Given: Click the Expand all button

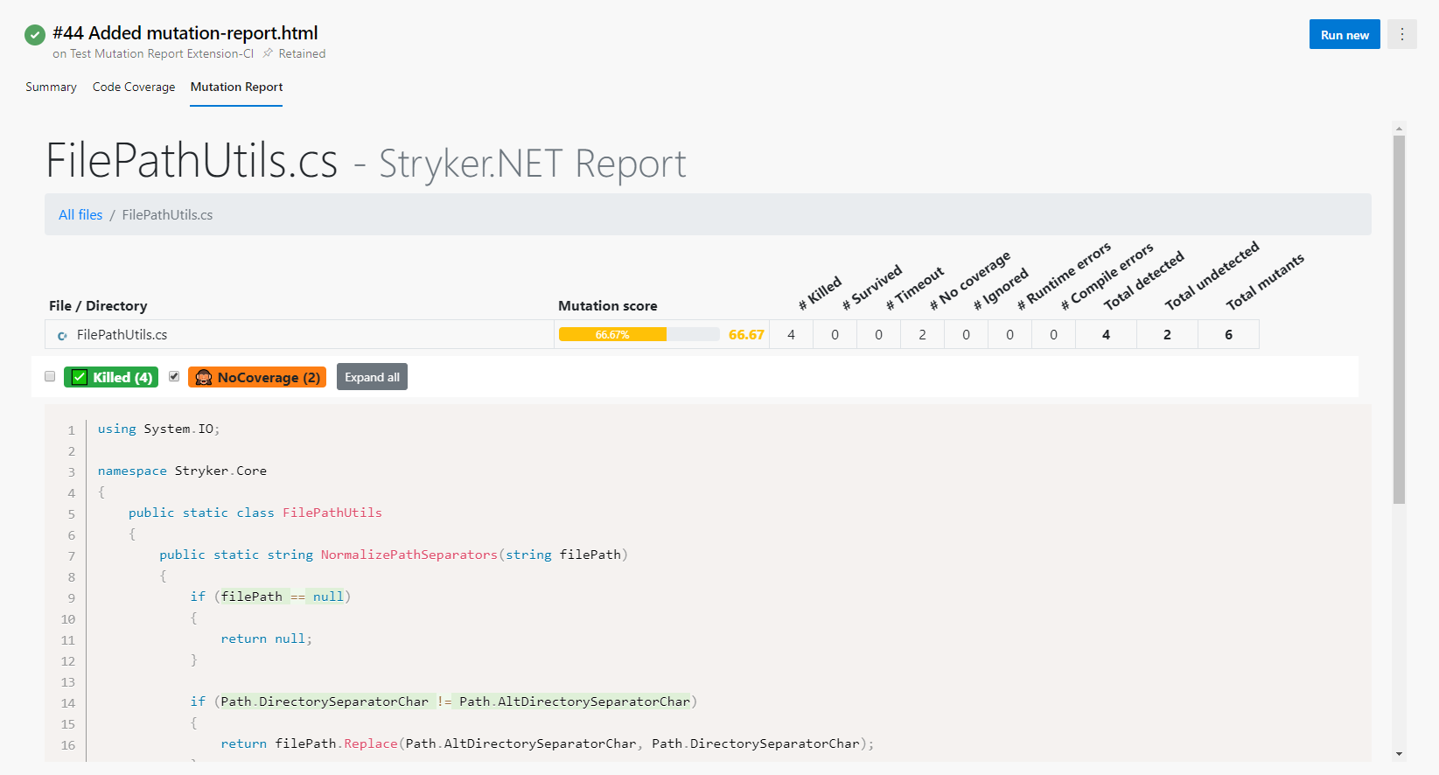Looking at the screenshot, I should (372, 377).
